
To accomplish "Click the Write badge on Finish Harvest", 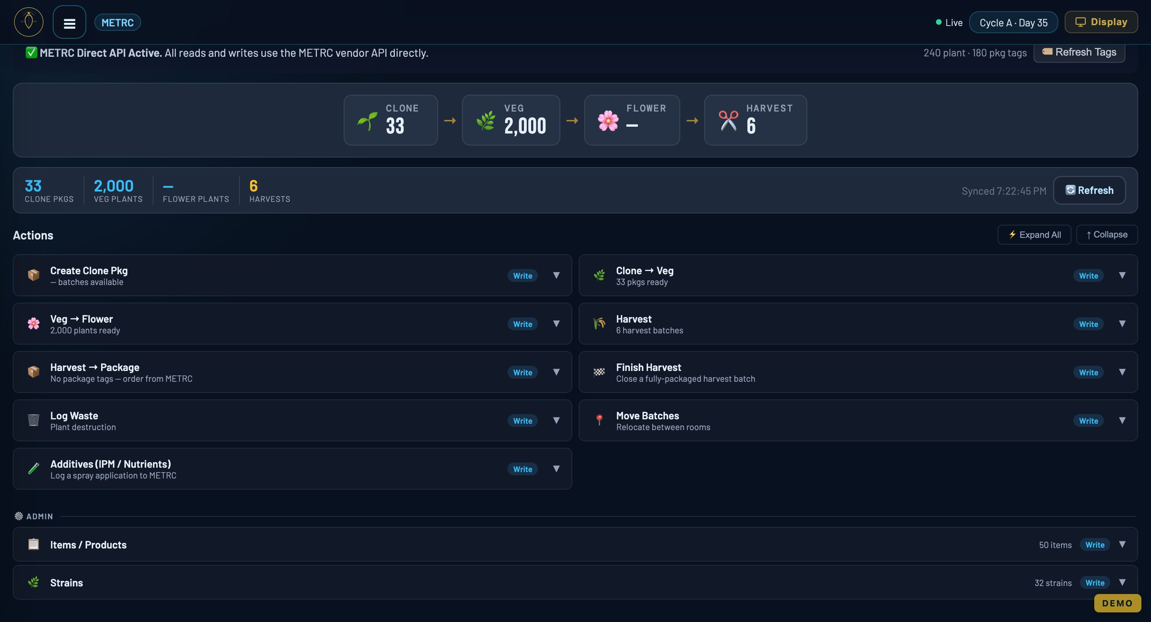I will (x=1088, y=372).
